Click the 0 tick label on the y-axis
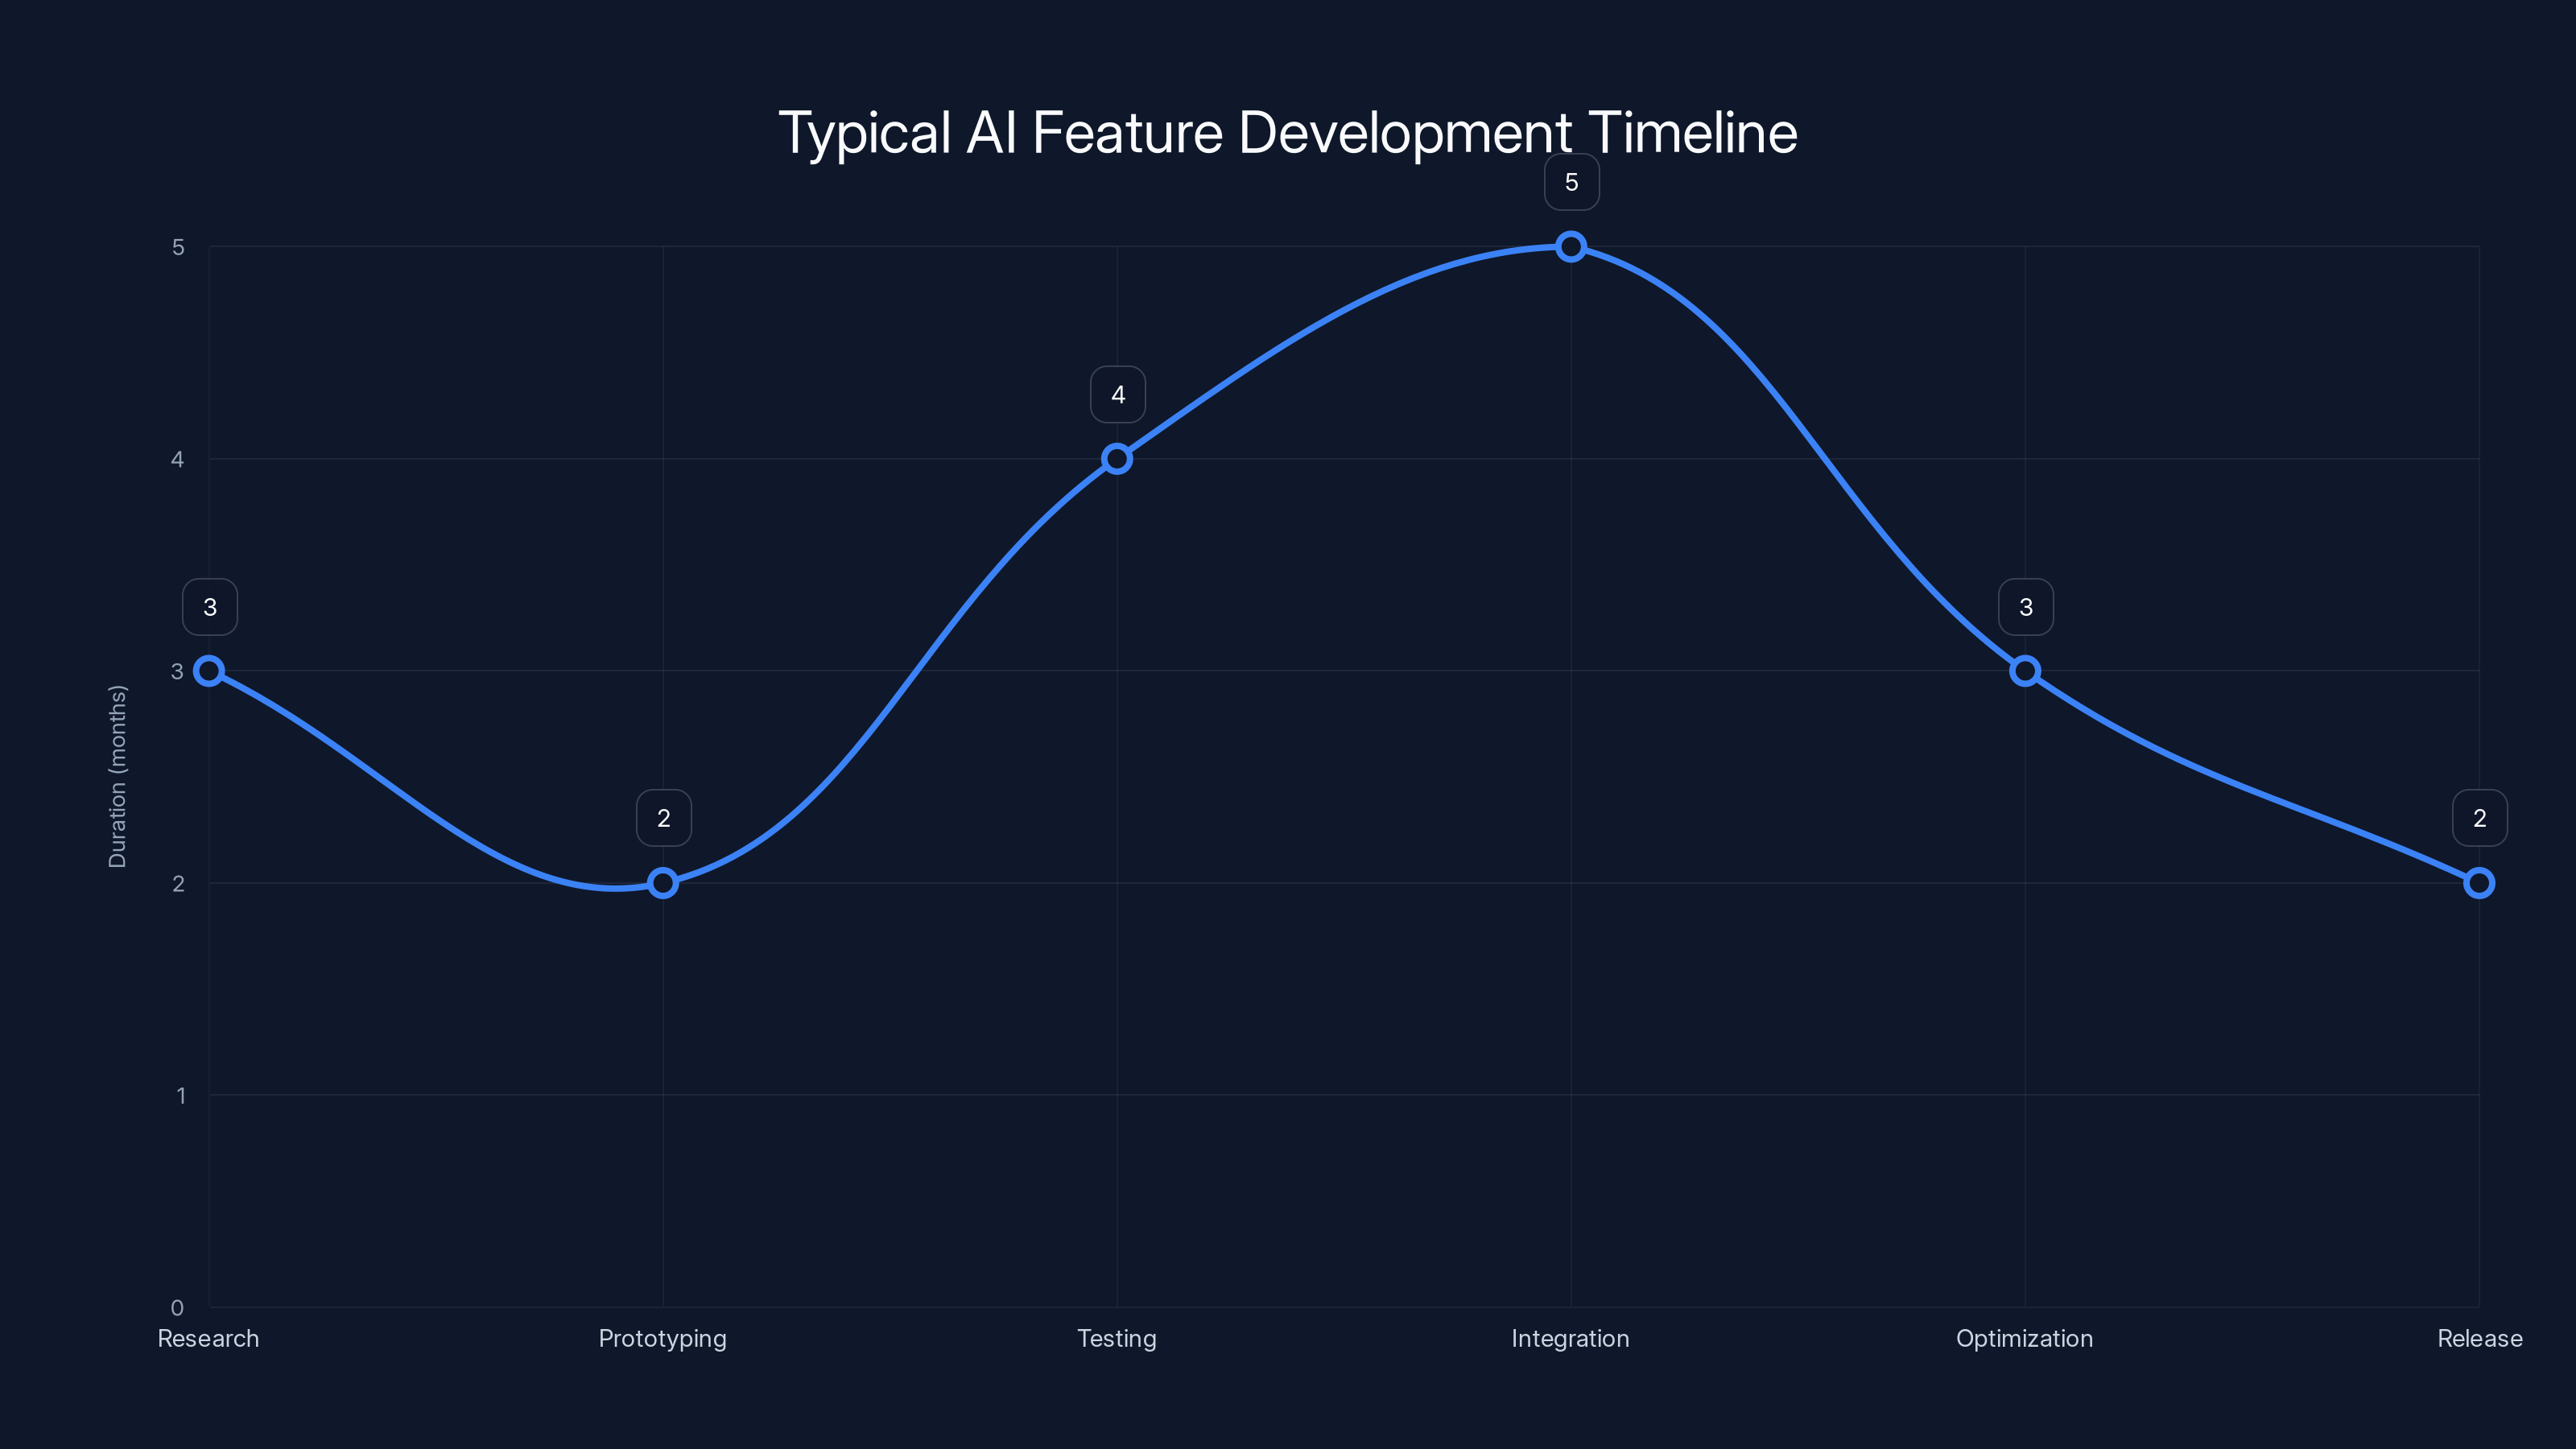Viewport: 2576px width, 1449px height. [178, 1307]
